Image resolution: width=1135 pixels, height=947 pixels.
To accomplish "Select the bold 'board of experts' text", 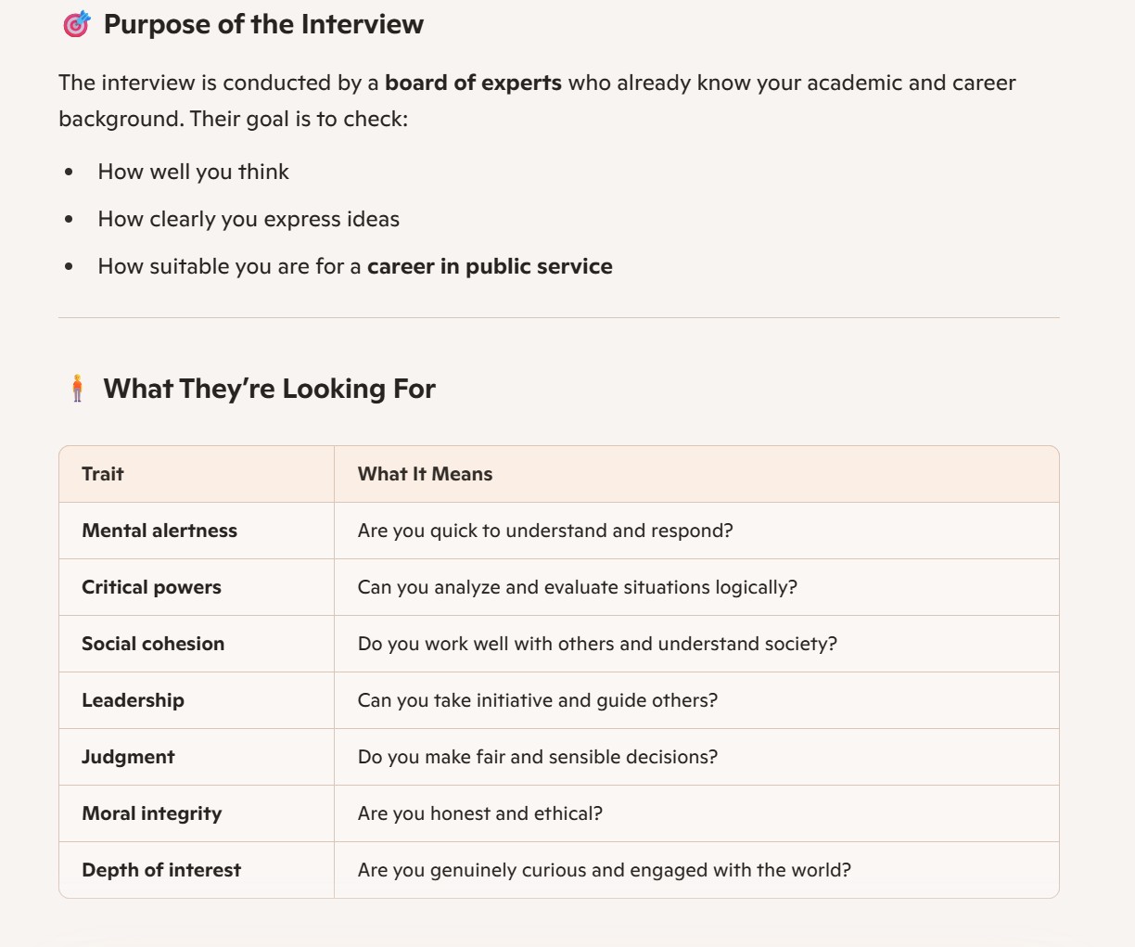I will (x=473, y=83).
